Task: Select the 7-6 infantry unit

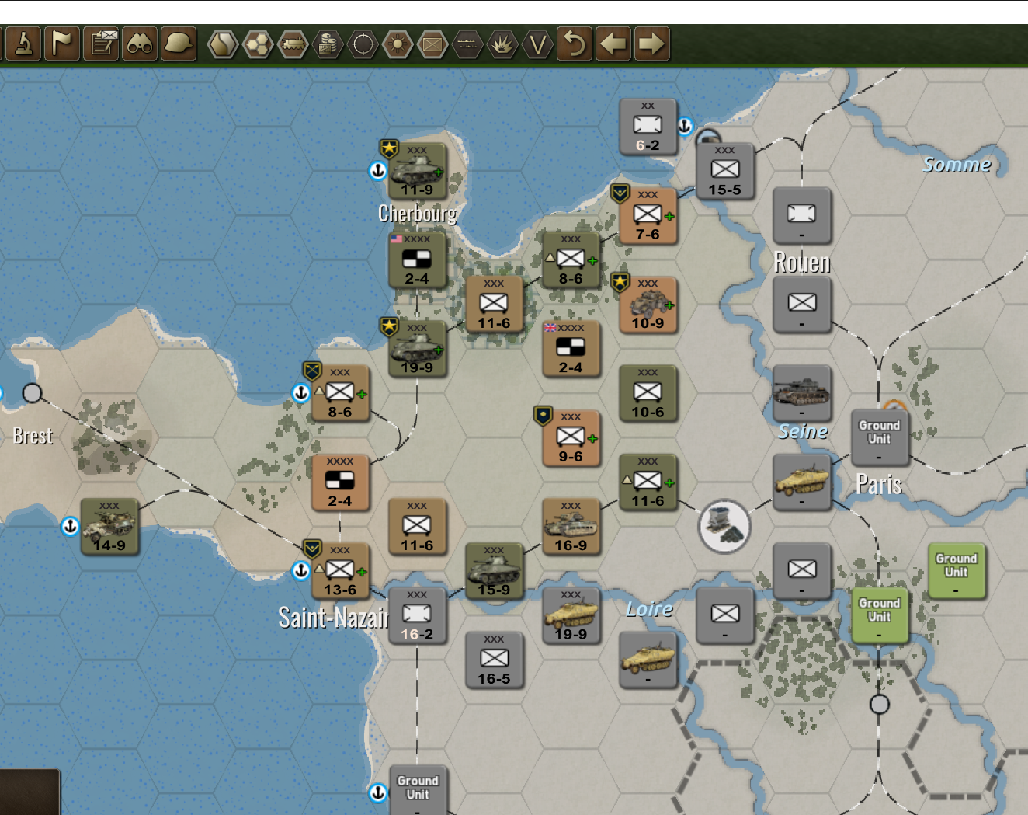Action: [648, 214]
